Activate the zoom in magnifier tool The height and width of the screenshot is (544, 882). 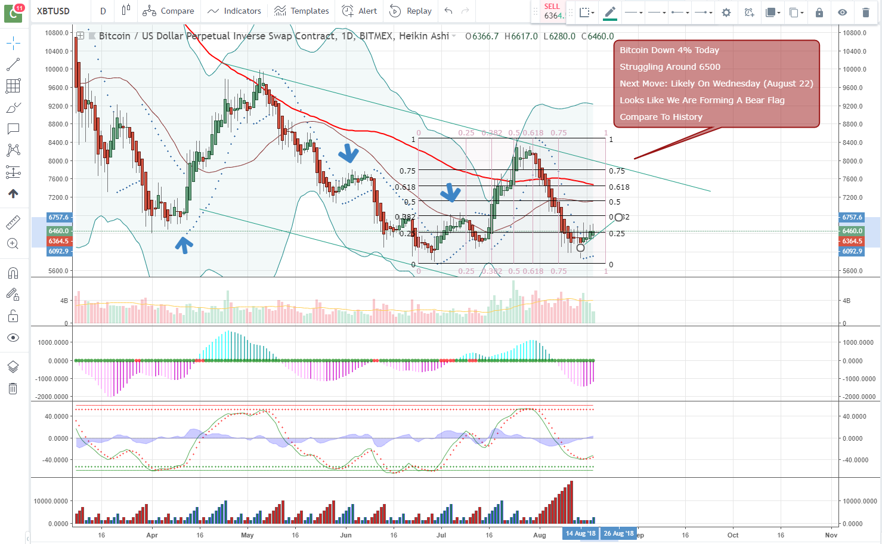pyautogui.click(x=13, y=243)
